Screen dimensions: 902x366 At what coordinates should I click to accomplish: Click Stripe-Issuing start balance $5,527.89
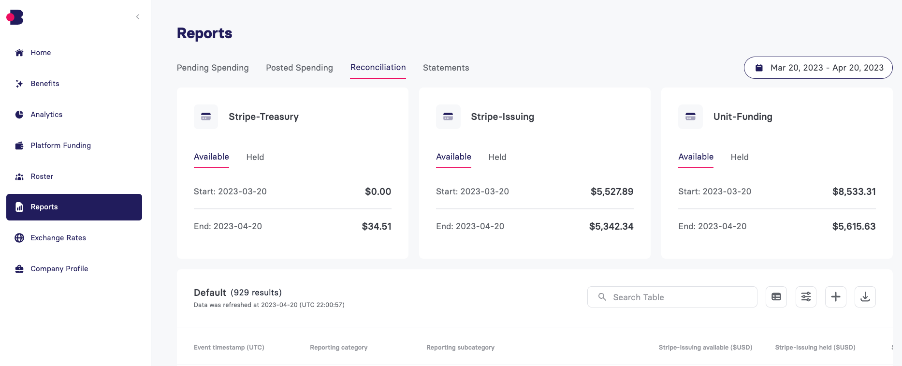(612, 191)
